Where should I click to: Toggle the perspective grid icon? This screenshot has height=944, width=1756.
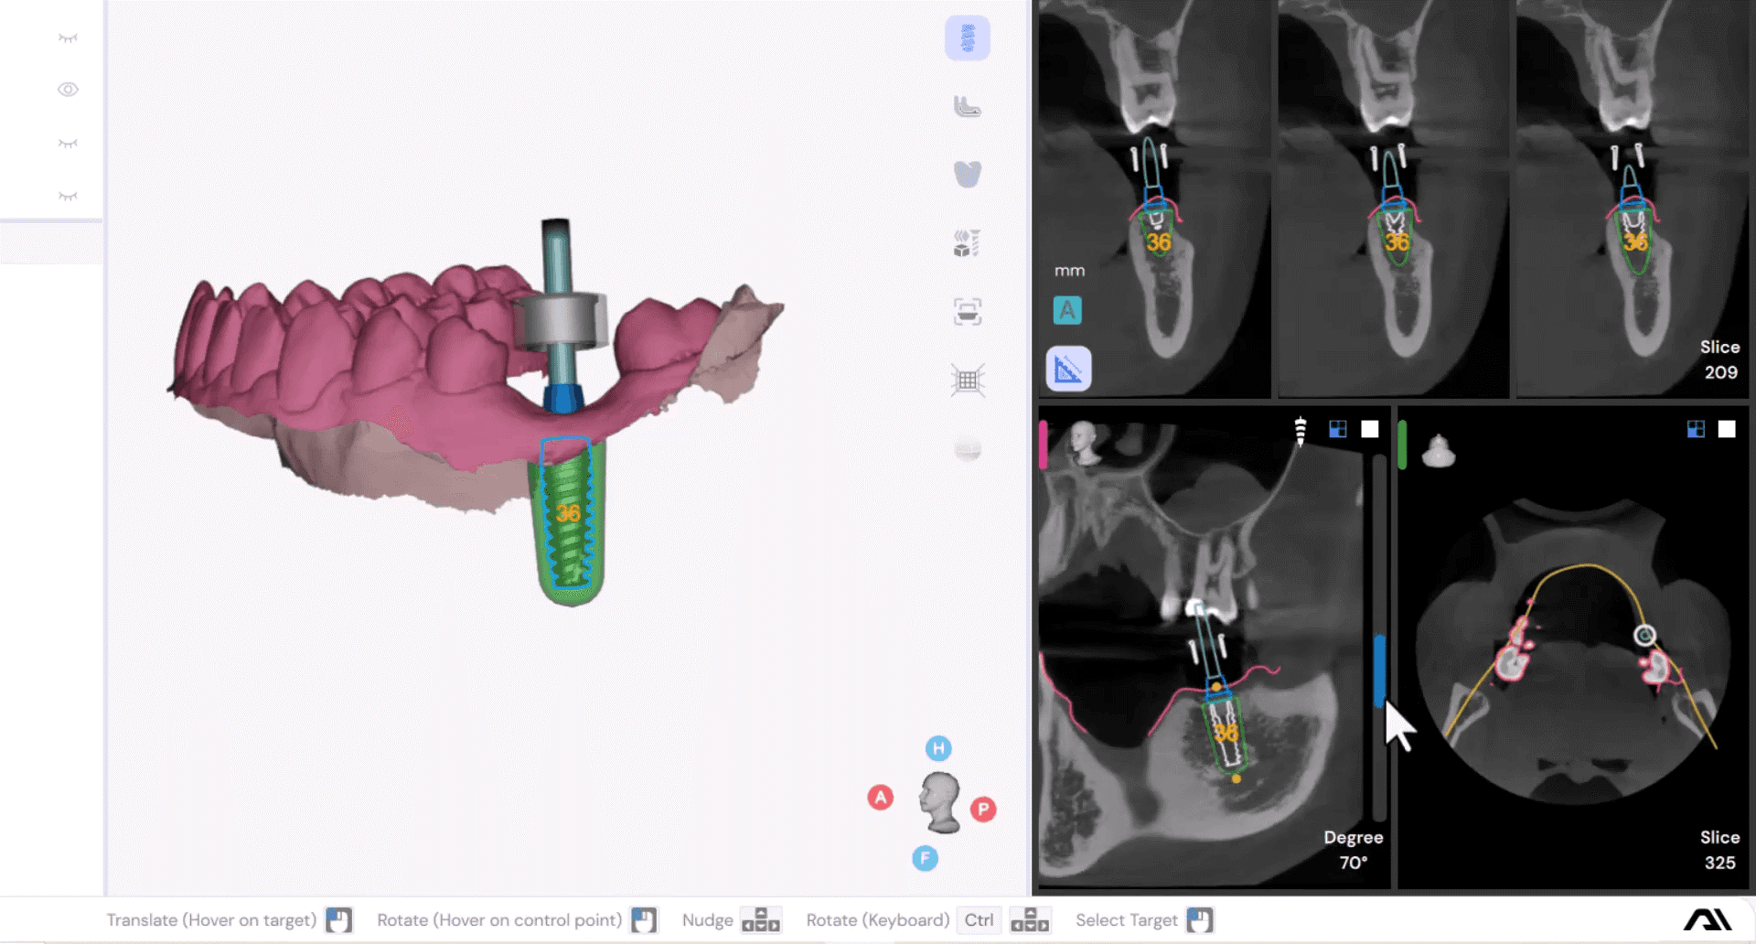tap(967, 381)
